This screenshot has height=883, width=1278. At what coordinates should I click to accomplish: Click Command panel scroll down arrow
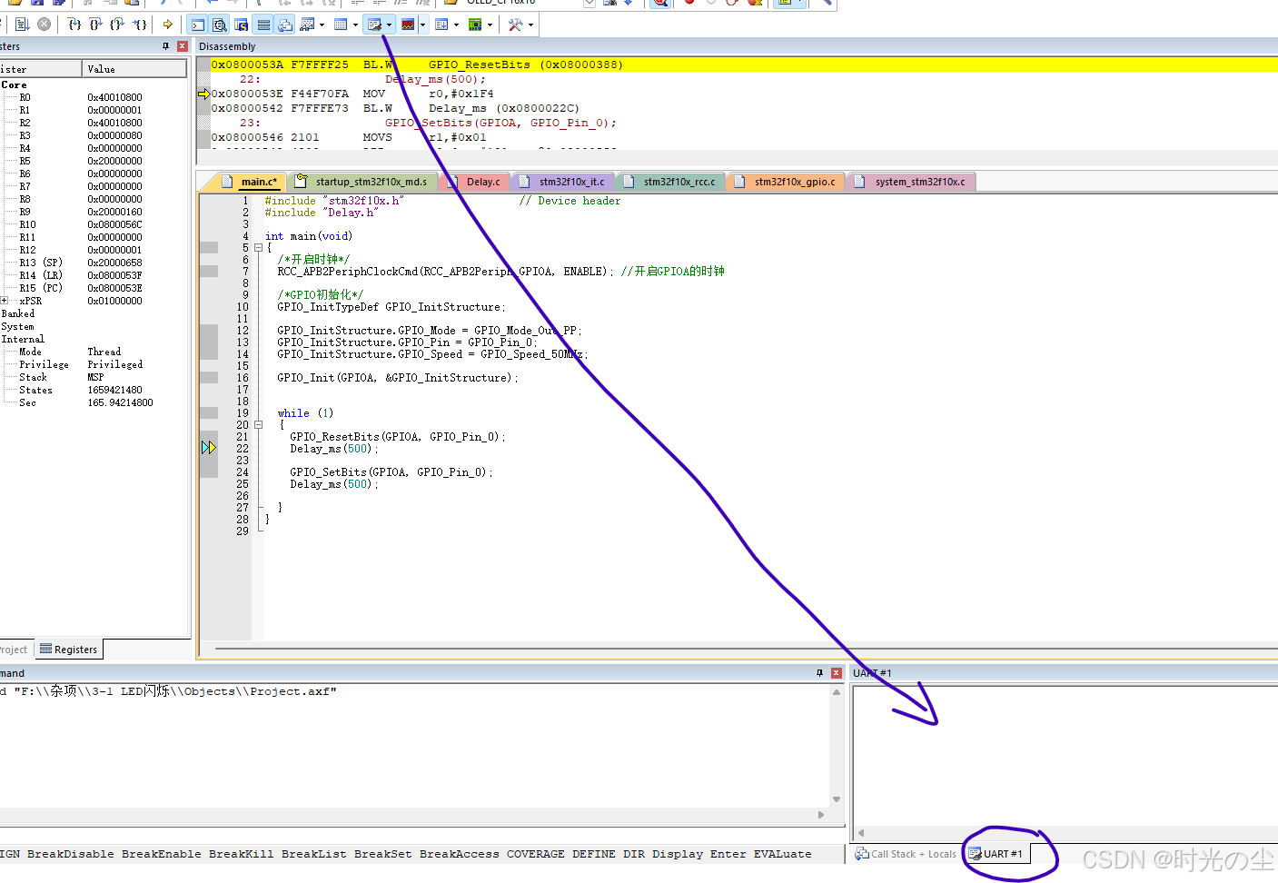click(x=837, y=799)
